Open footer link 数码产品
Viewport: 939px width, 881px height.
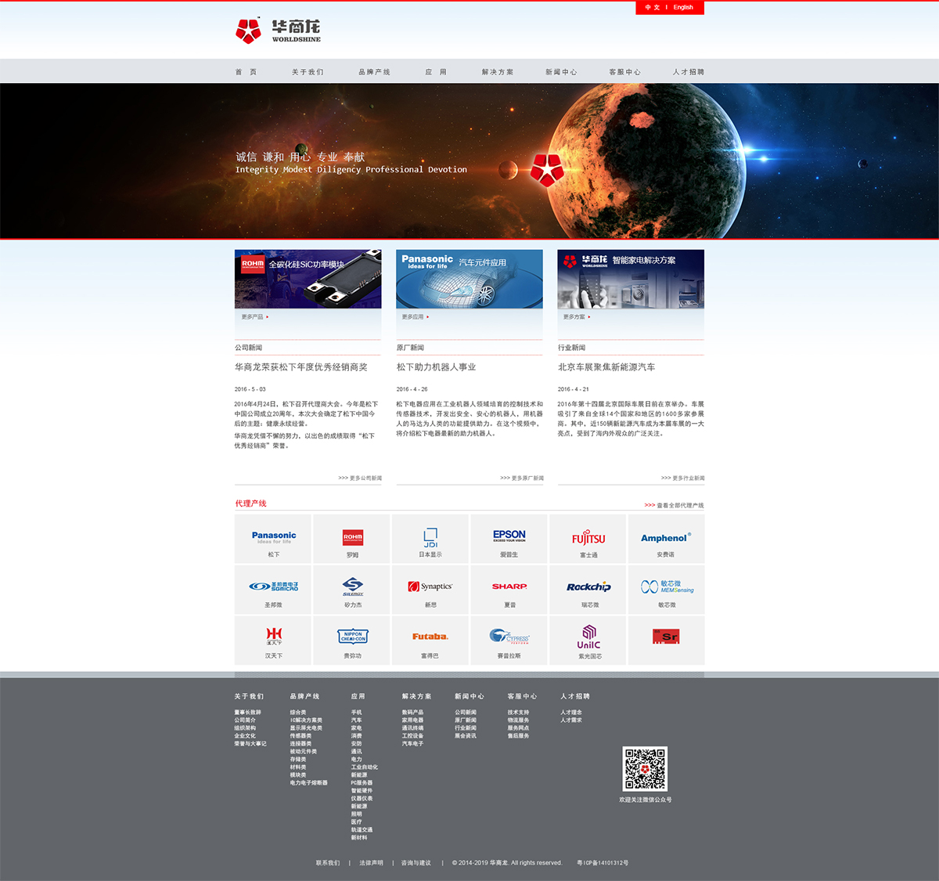tap(412, 713)
